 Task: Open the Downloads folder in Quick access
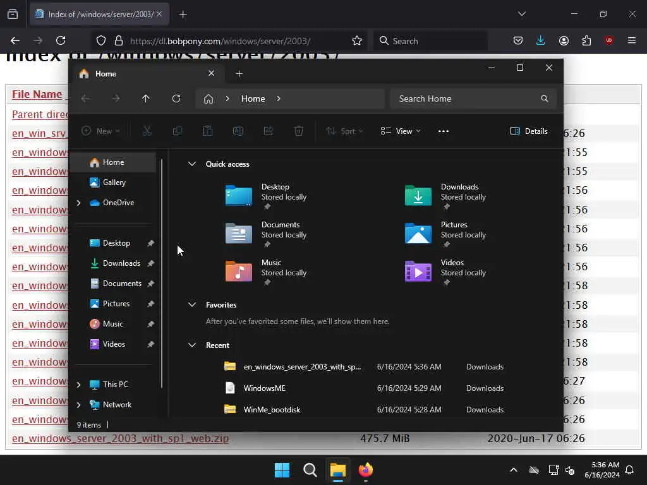(447, 196)
